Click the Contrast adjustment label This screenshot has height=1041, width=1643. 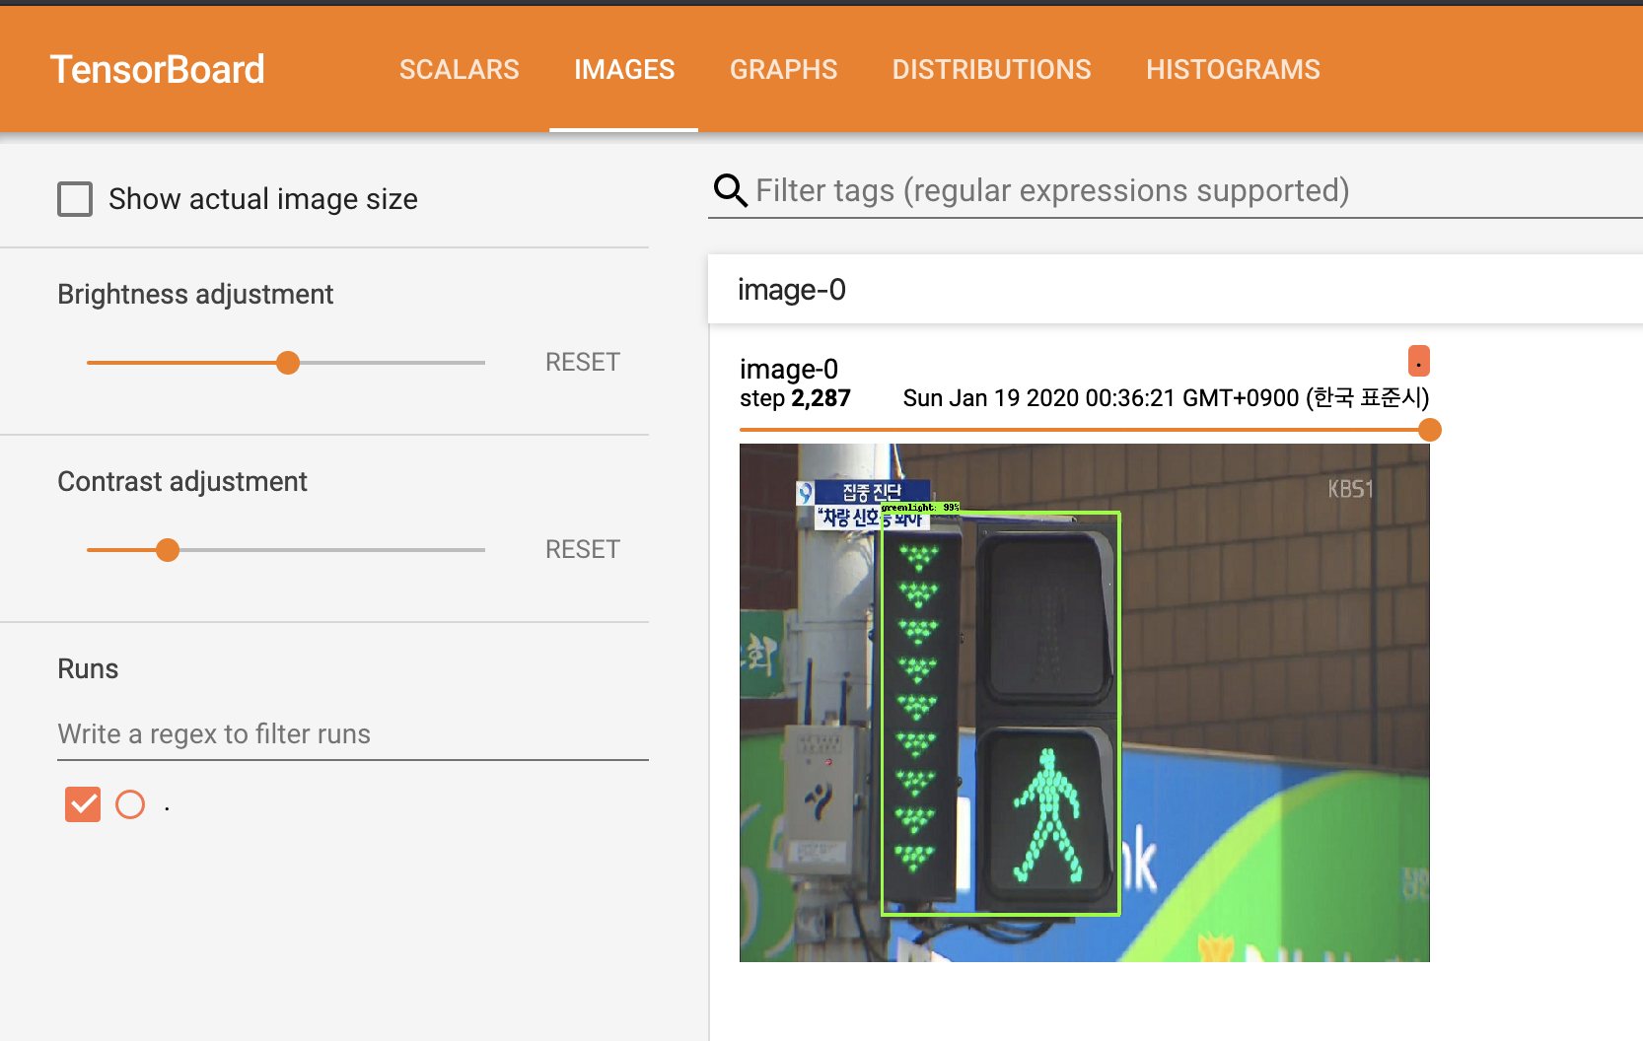(x=182, y=482)
